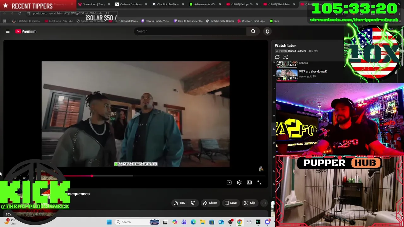Close the Chat Bot | BotRix tab
This screenshot has width=404, height=227.
click(x=183, y=4)
